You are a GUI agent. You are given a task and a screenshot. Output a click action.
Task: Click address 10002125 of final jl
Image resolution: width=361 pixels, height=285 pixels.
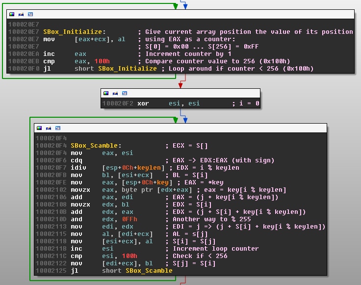click(51, 271)
